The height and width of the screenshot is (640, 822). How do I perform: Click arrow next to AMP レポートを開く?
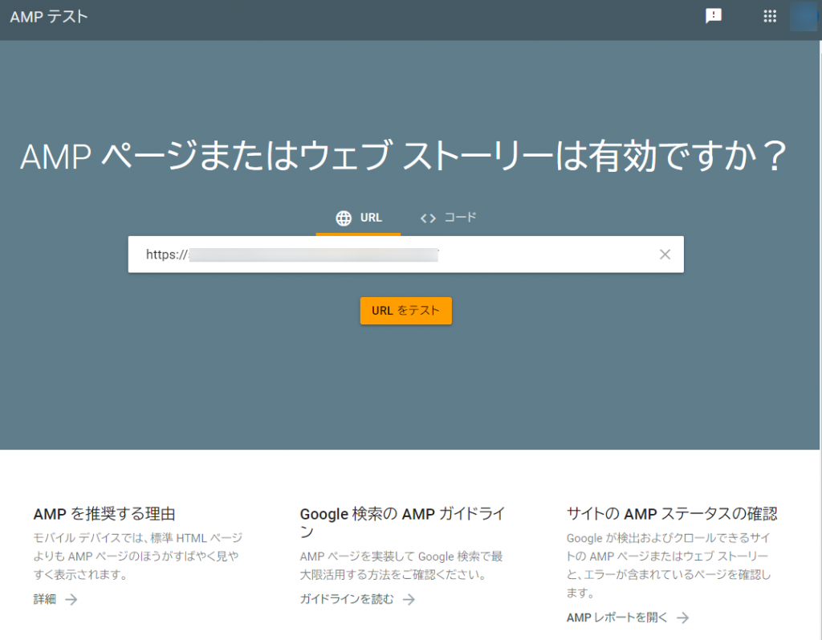click(x=682, y=618)
